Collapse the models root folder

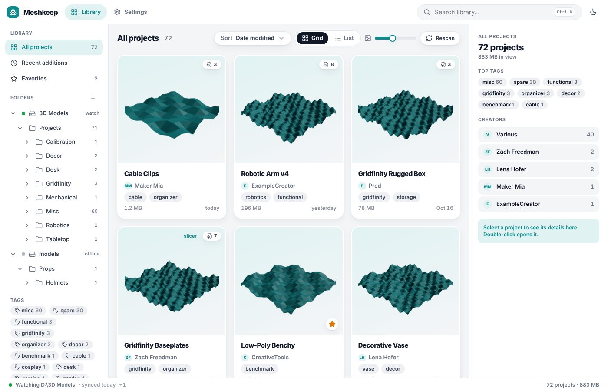tap(13, 254)
